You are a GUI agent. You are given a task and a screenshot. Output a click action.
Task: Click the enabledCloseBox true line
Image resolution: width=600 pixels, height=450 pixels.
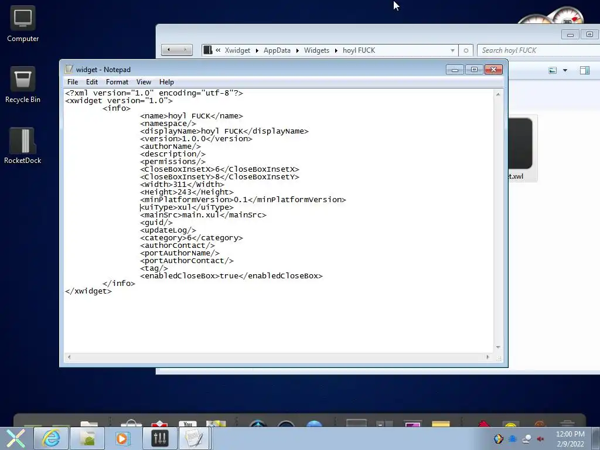coord(231,276)
